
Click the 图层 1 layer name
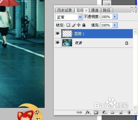pos(79,34)
